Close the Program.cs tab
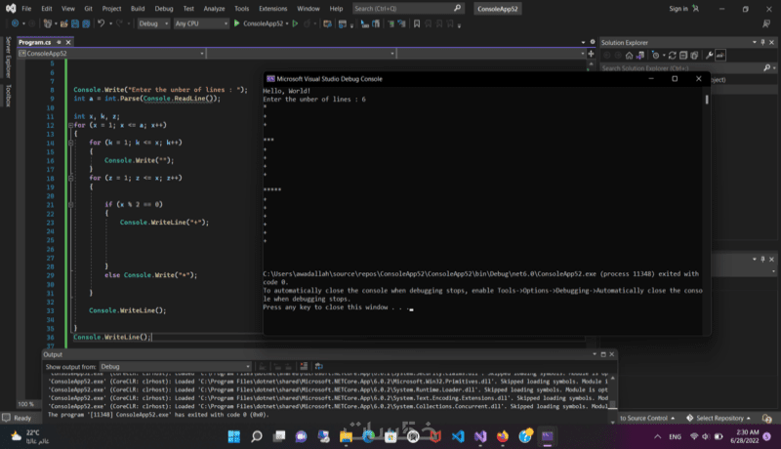The width and height of the screenshot is (781, 449). click(68, 42)
